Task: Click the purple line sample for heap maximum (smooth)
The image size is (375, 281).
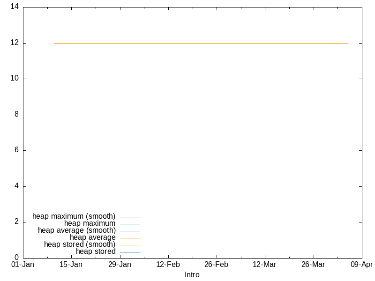Action: (x=130, y=217)
